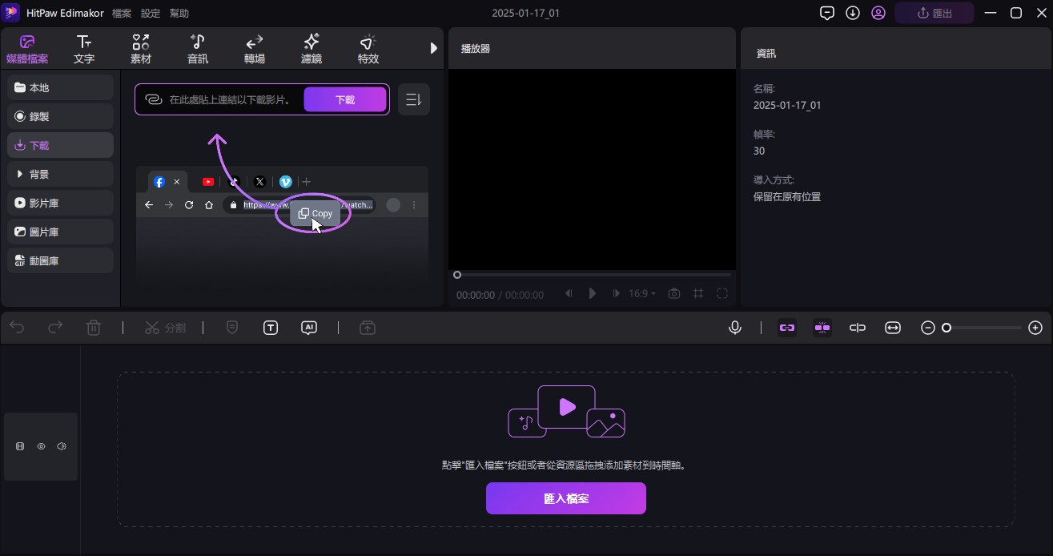Open the 檔案 menu
The width and height of the screenshot is (1053, 556).
[x=122, y=14]
